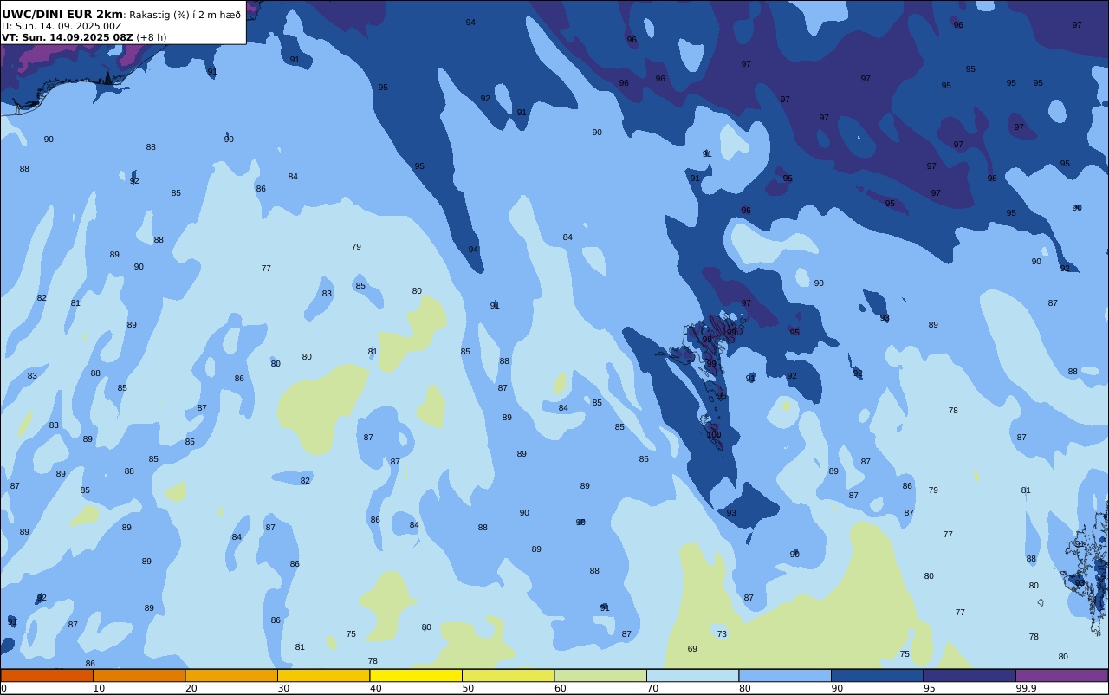Click the "69" humidity value on the map

692,649
